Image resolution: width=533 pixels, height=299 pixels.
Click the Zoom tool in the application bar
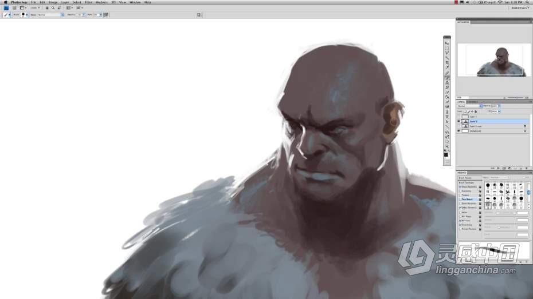click(53, 8)
